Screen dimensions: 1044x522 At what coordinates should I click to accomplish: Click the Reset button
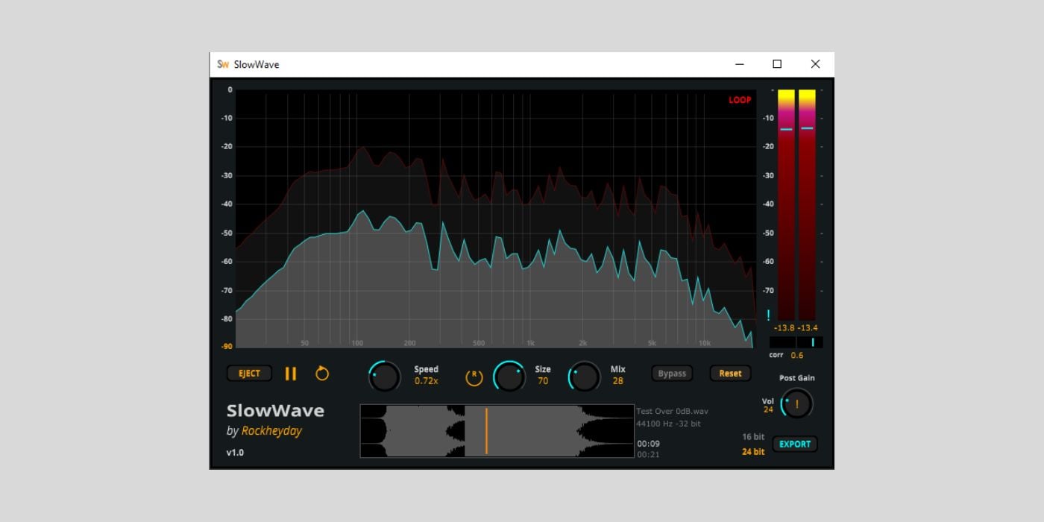coord(729,374)
